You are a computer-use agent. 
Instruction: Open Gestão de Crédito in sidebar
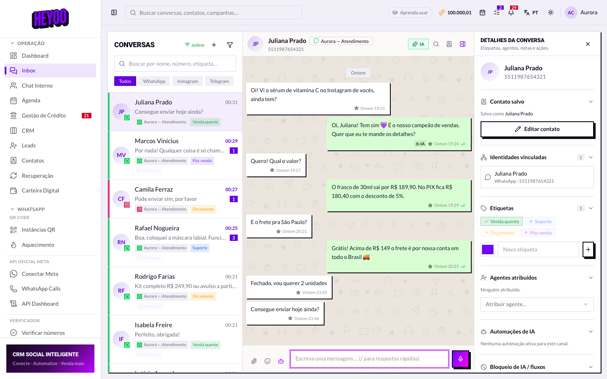point(50,115)
